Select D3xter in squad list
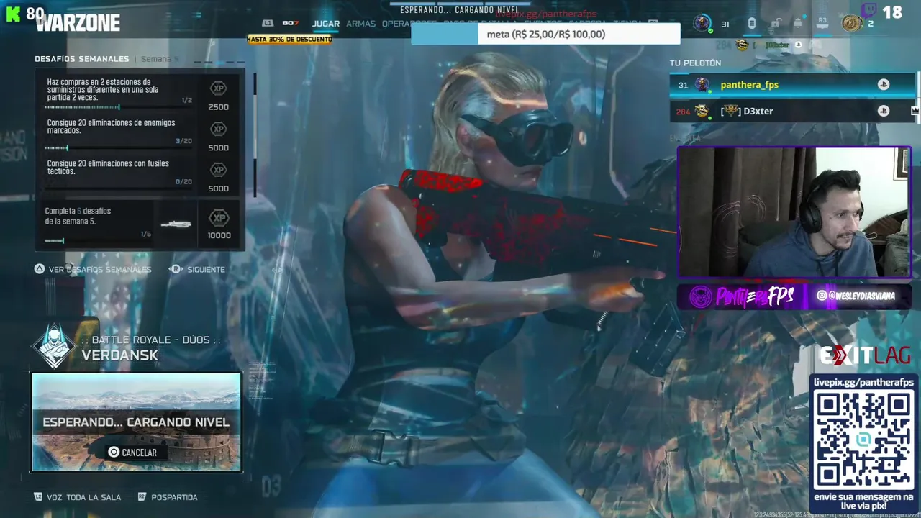The height and width of the screenshot is (518, 921). point(792,111)
